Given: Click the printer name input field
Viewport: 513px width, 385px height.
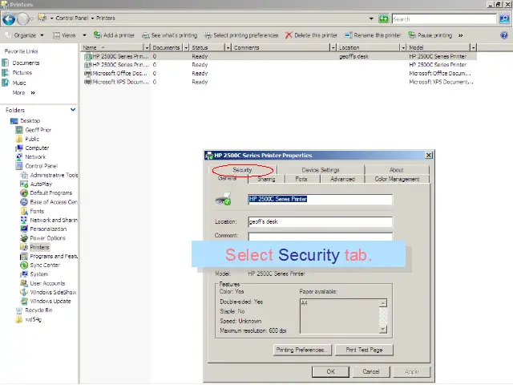Looking at the screenshot, I should tap(321, 200).
